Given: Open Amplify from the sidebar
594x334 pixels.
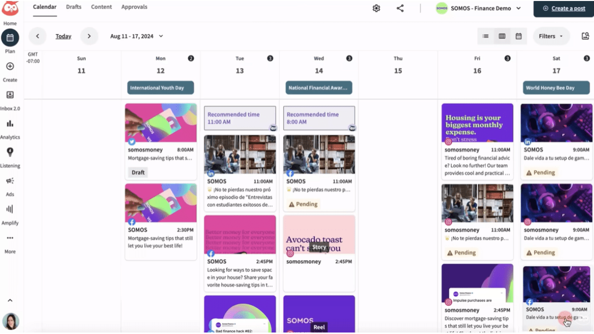Looking at the screenshot, I should pyautogui.click(x=10, y=214).
